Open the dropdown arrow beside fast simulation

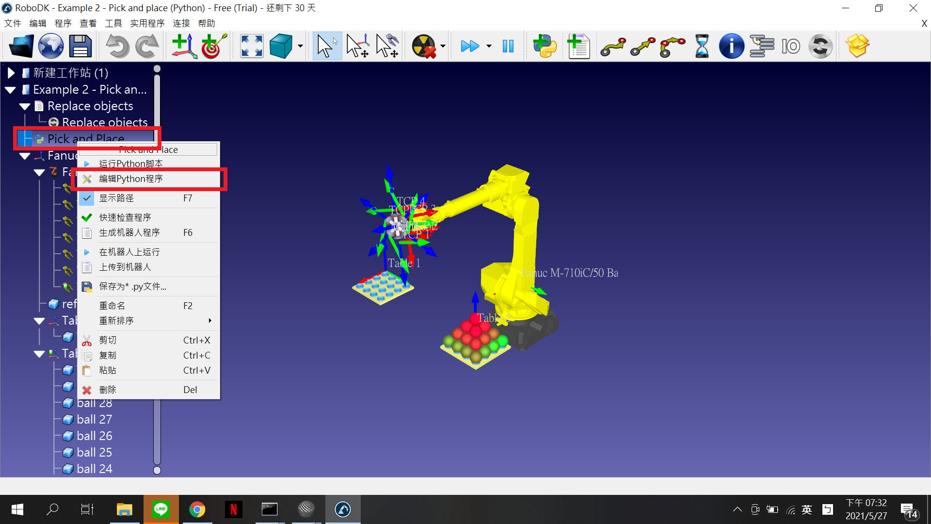[x=489, y=47]
